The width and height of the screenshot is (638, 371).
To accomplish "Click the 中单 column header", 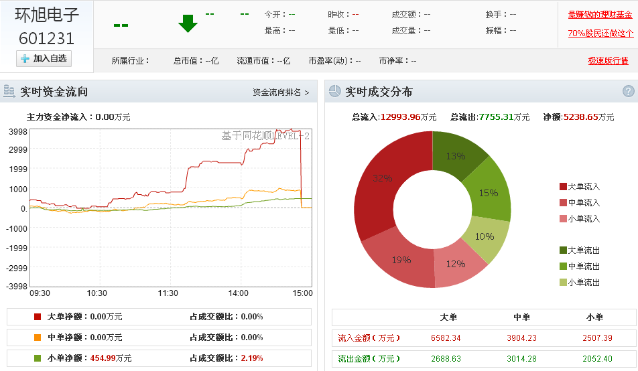I will (x=521, y=317).
